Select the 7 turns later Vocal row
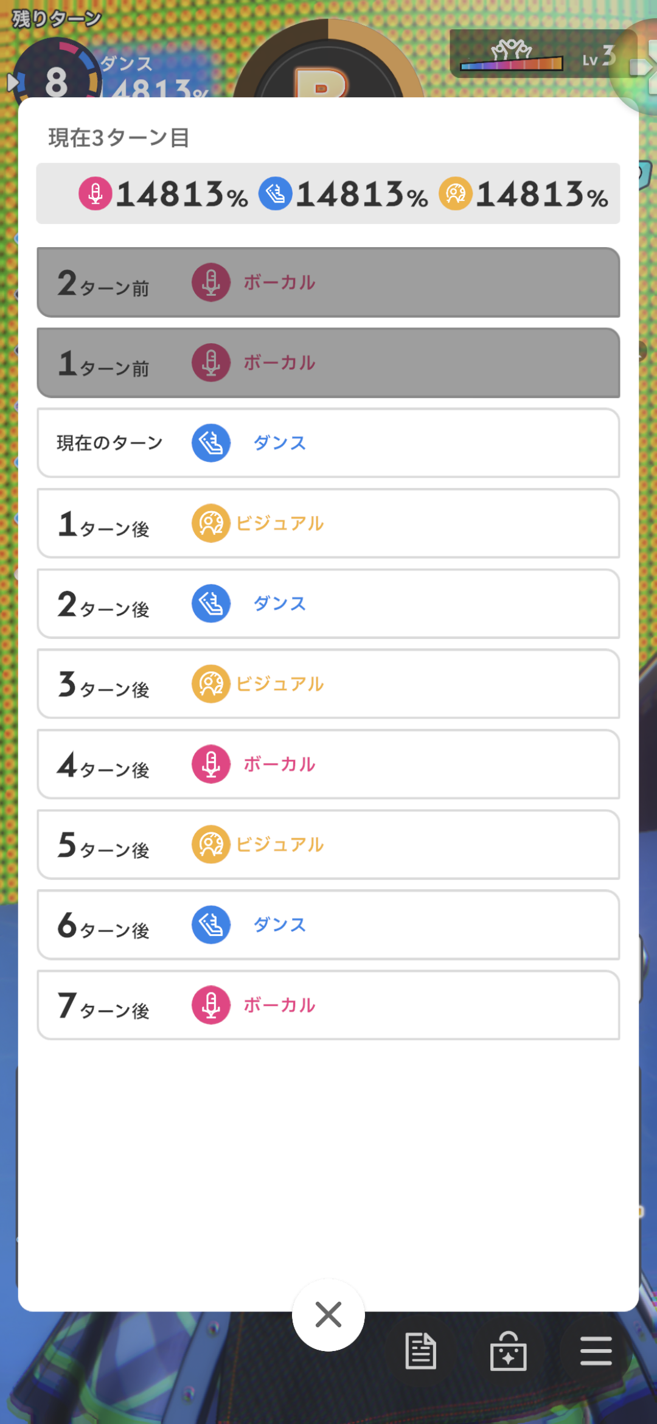657x1424 pixels. (328, 1005)
